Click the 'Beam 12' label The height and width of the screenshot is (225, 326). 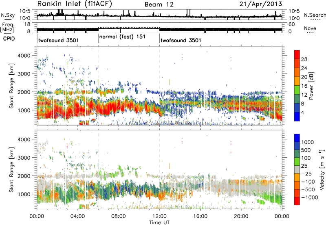tap(159, 4)
